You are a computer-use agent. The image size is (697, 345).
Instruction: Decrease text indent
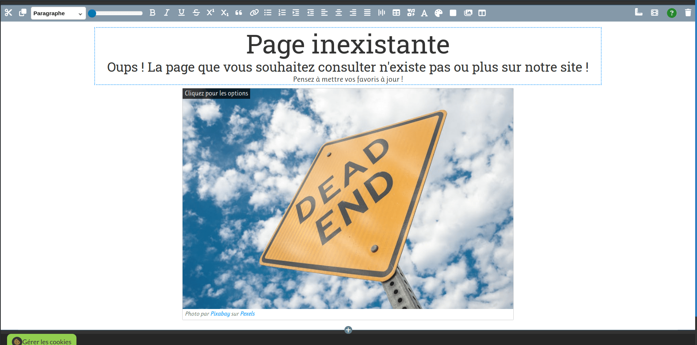point(310,13)
